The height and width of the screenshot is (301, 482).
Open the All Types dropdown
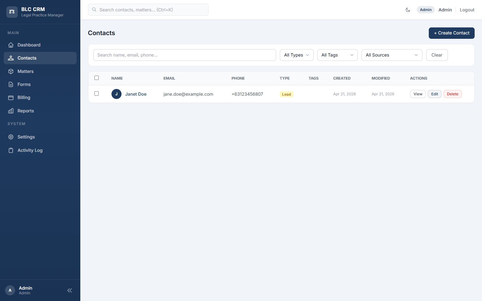297,55
